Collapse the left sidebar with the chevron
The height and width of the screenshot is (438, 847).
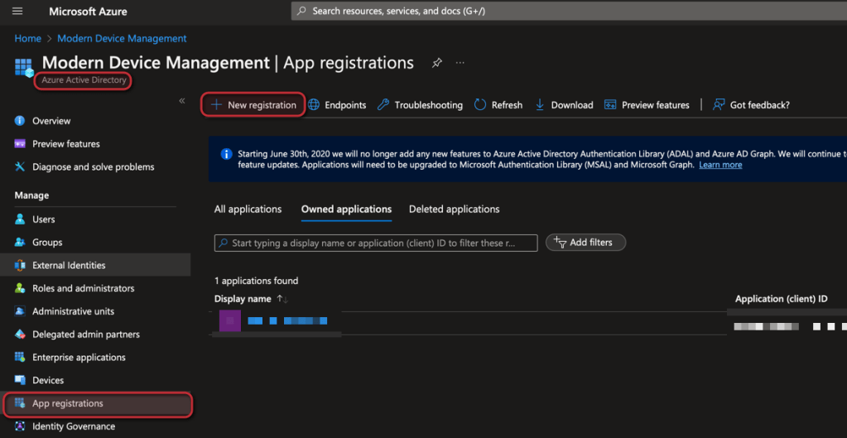[x=182, y=101]
